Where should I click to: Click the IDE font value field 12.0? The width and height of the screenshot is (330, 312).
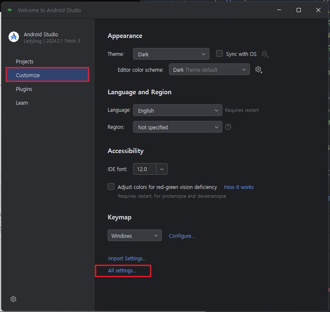tap(145, 169)
